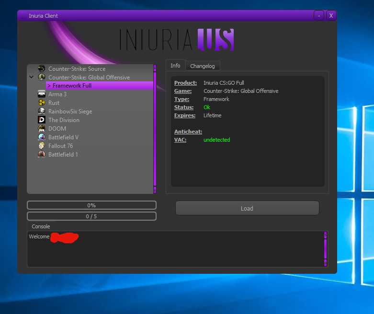Click The Division logo icon
Screen dimensions: 374x314
click(x=42, y=120)
